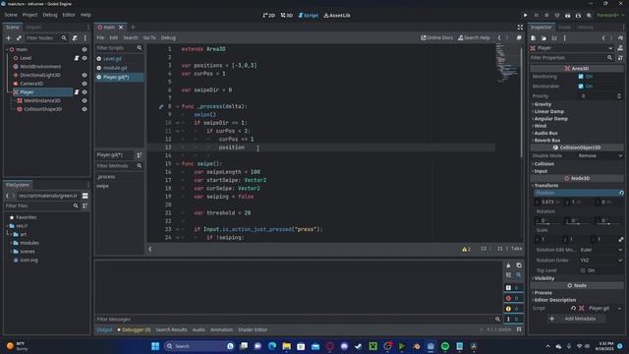Open the Inspector extra options menu
Viewport: 629px width, 354px height.
point(564,38)
